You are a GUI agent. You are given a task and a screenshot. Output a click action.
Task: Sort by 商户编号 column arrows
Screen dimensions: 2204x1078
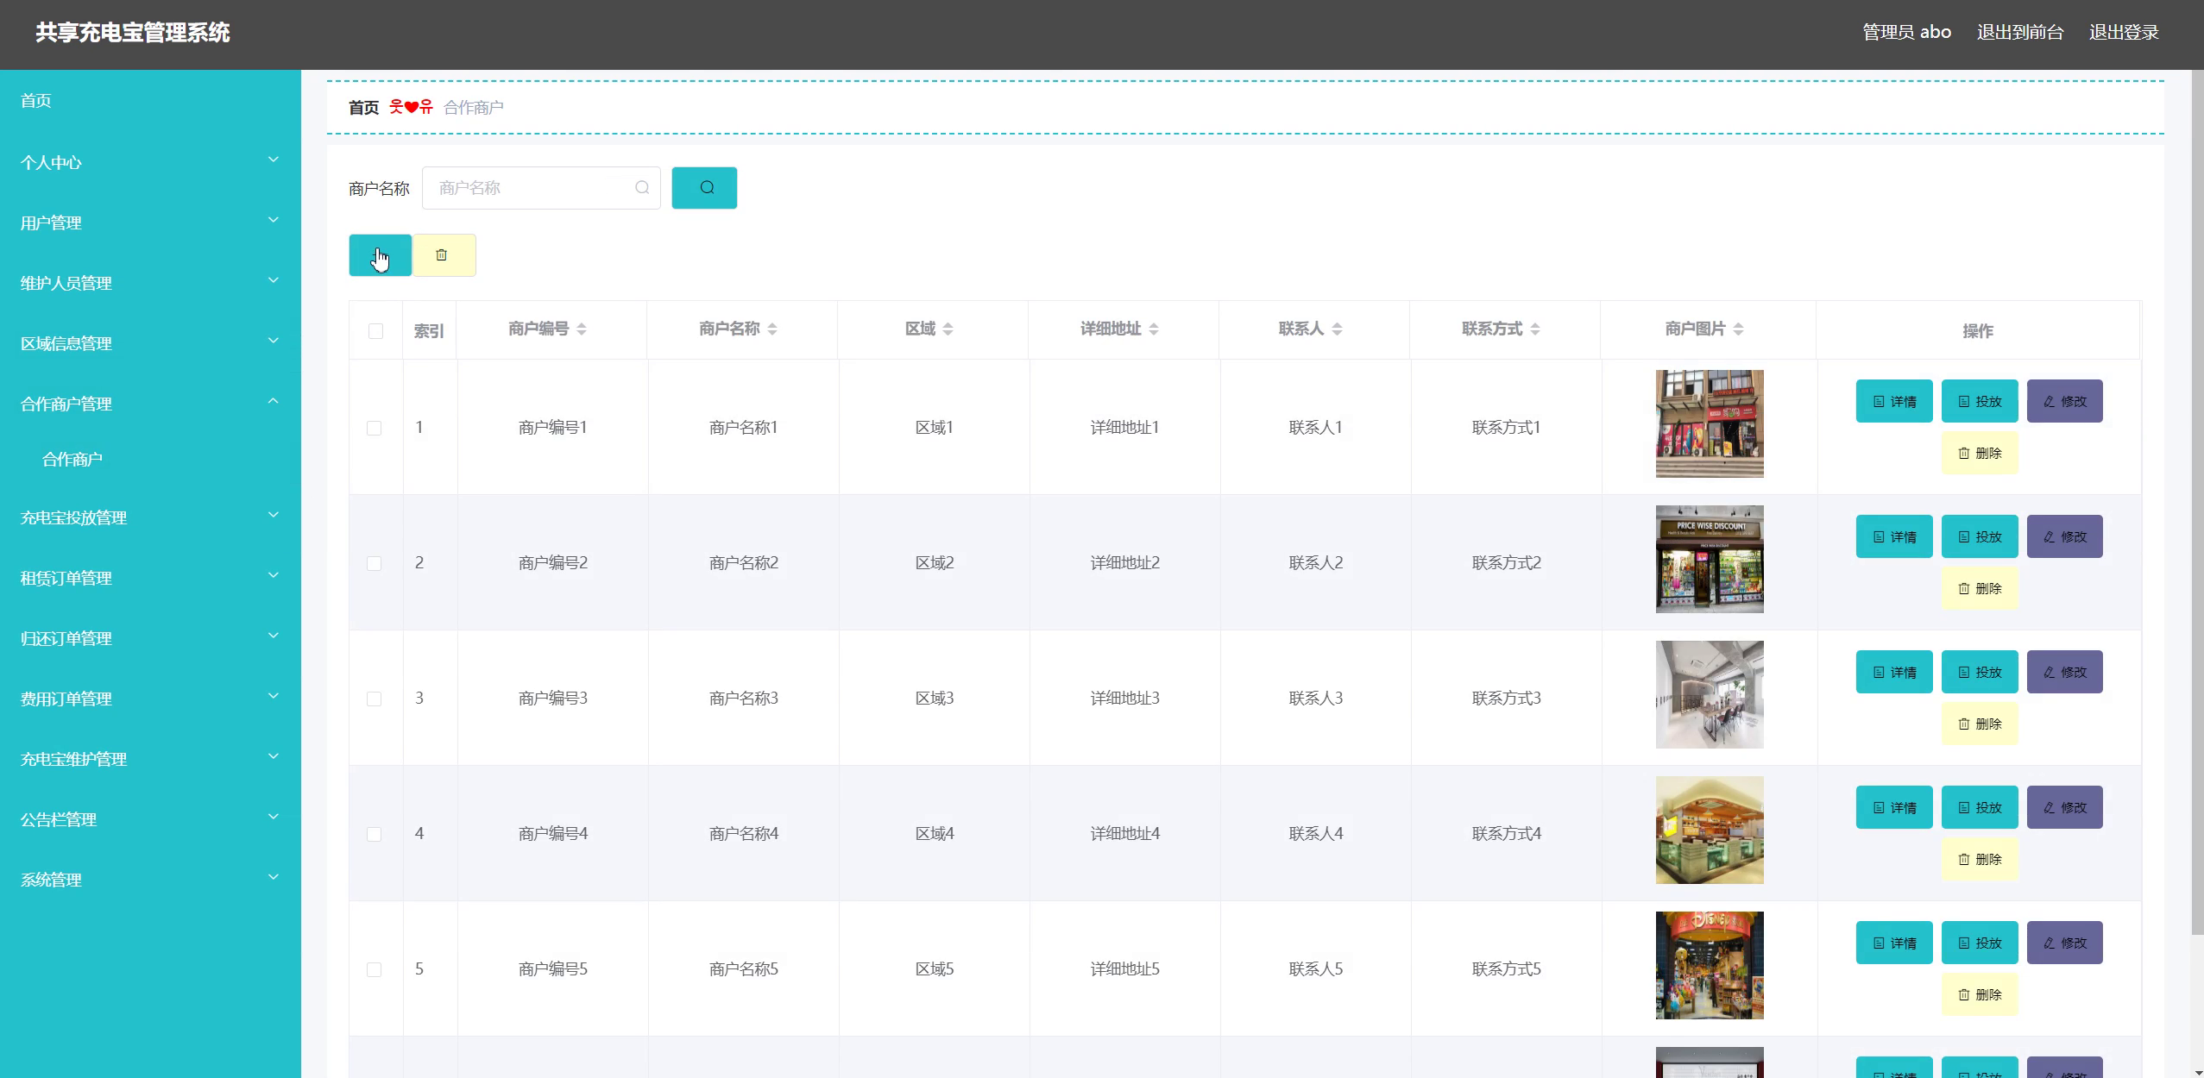click(x=582, y=329)
